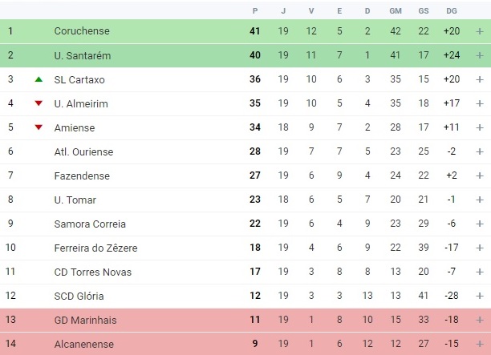Viewport: 491px width, 355px height.
Task: Open Coruchense team link
Action: pos(82,31)
